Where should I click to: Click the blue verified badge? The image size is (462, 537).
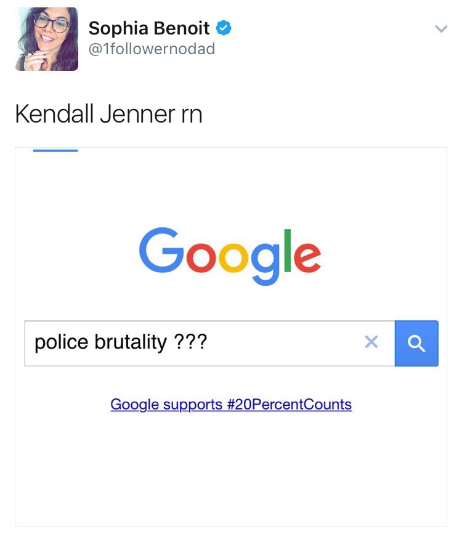click(224, 28)
